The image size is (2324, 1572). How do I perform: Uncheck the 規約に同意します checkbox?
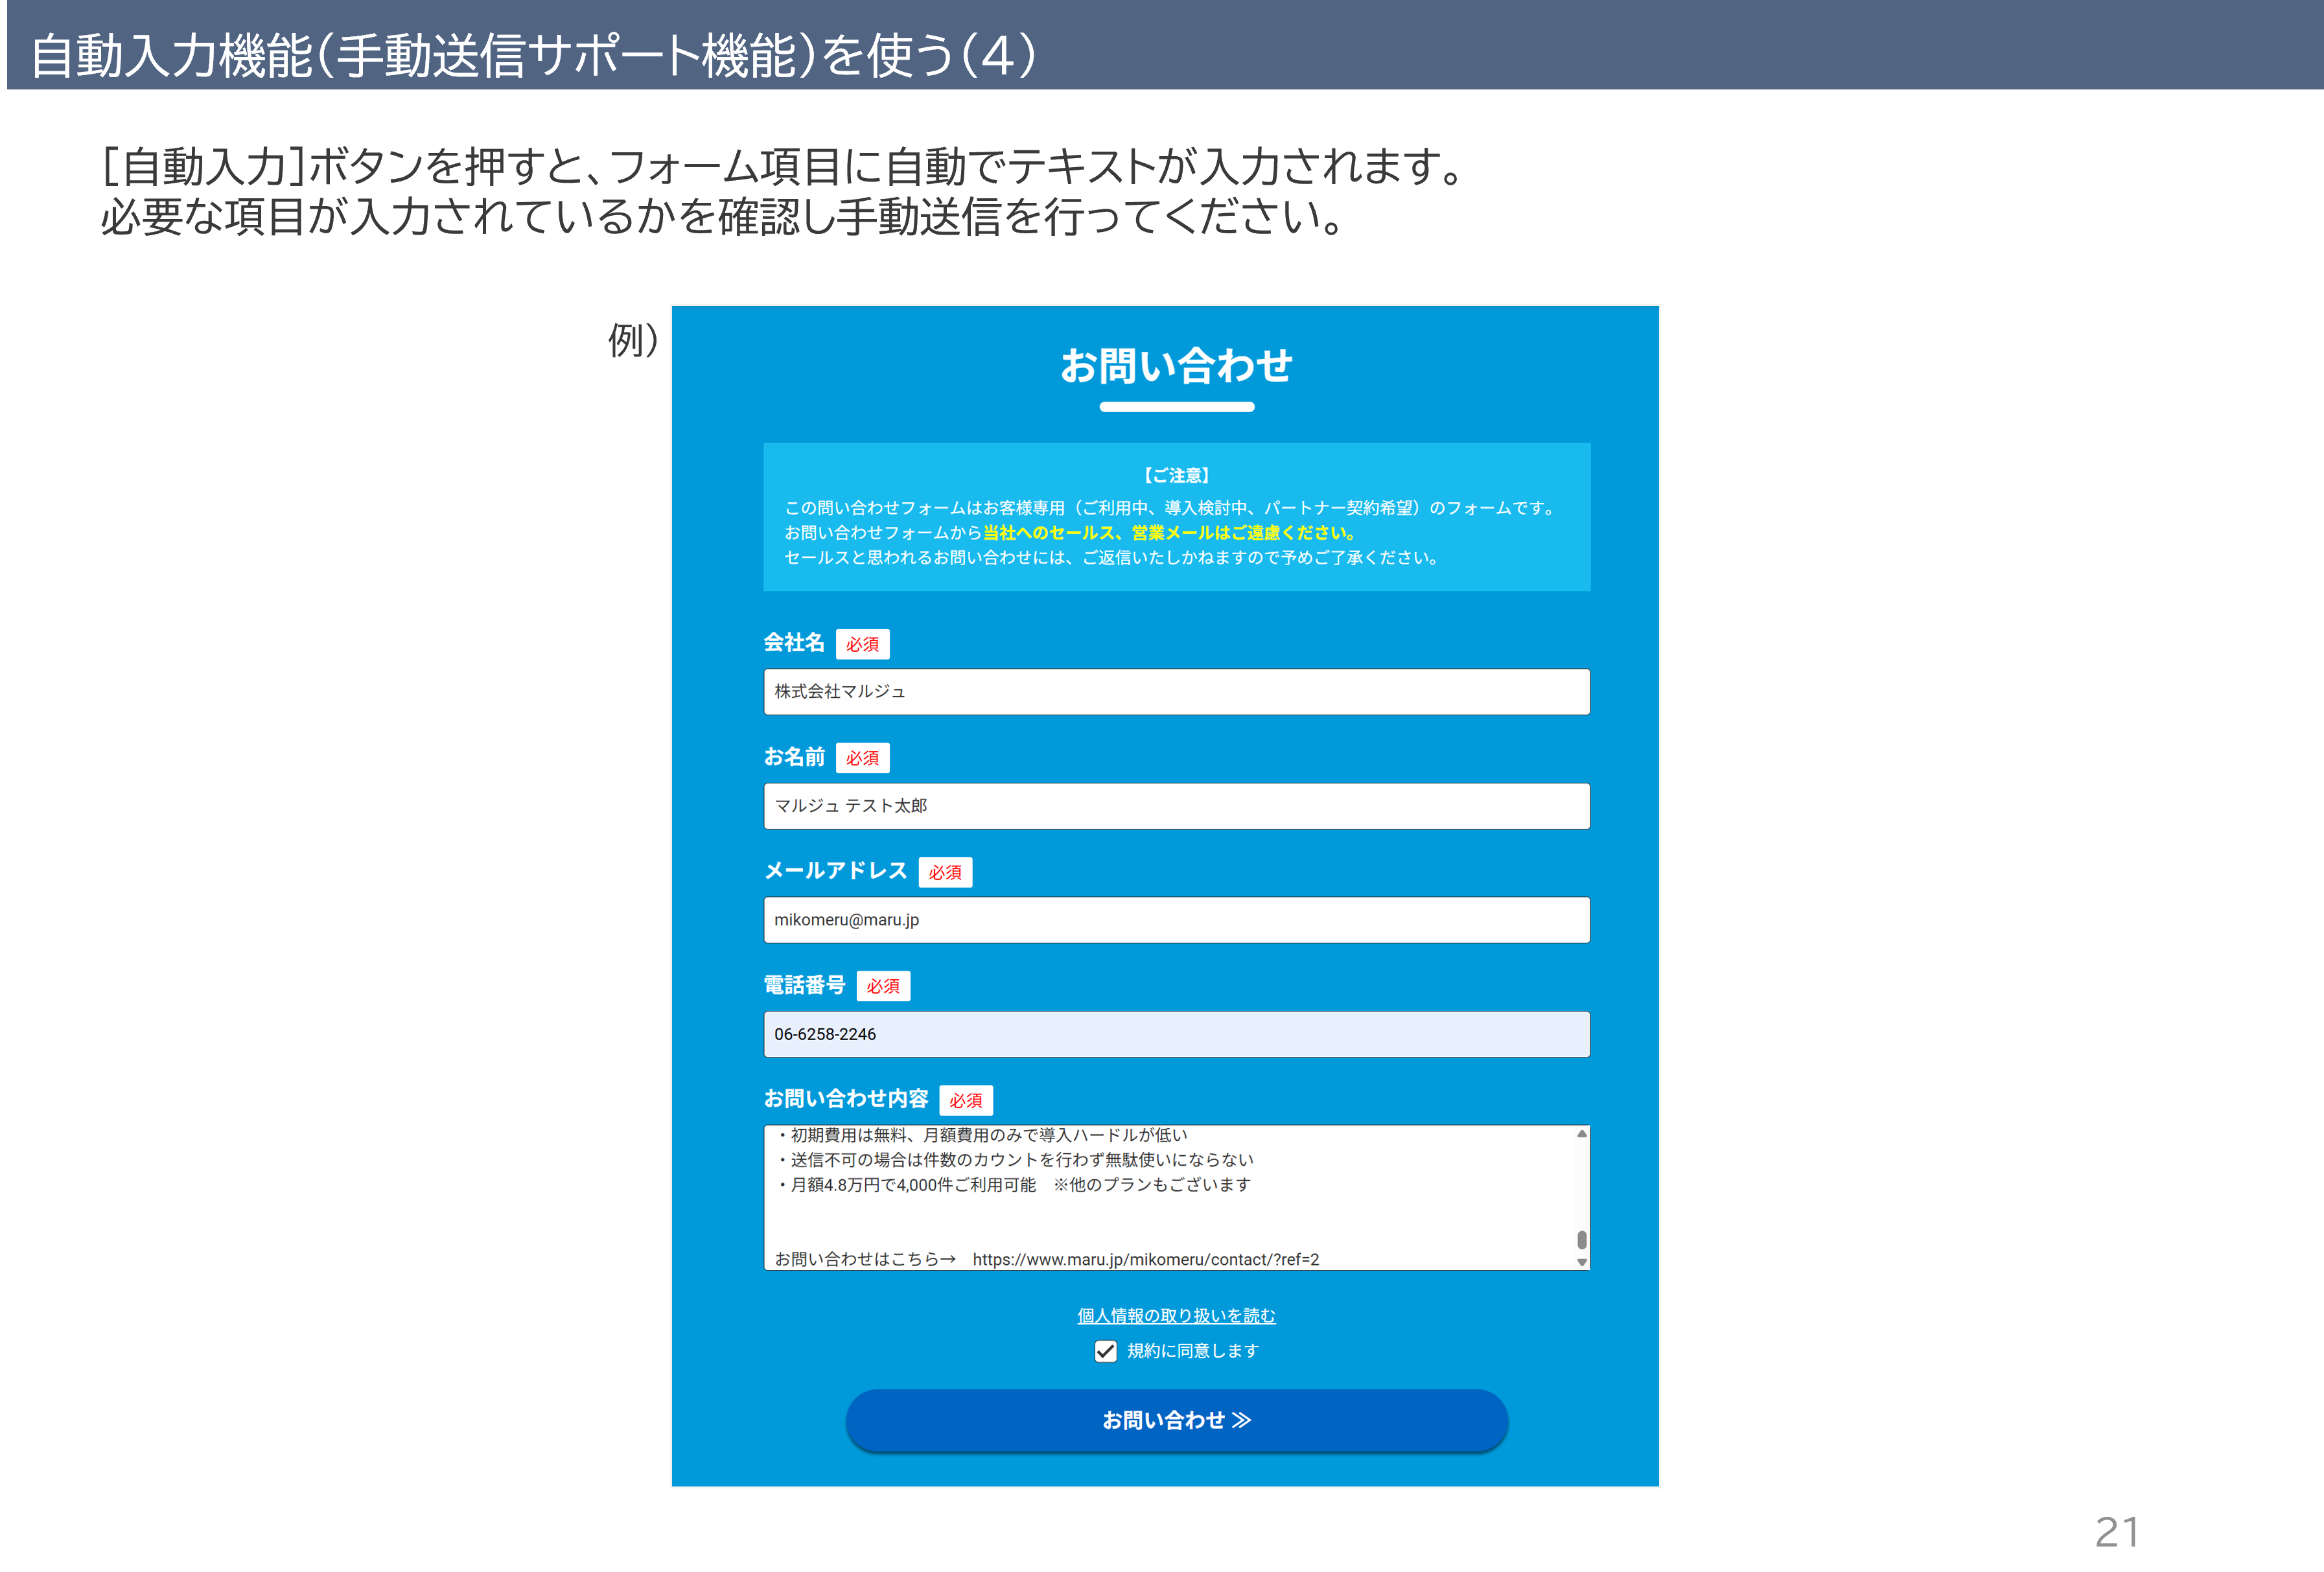pos(1105,1351)
